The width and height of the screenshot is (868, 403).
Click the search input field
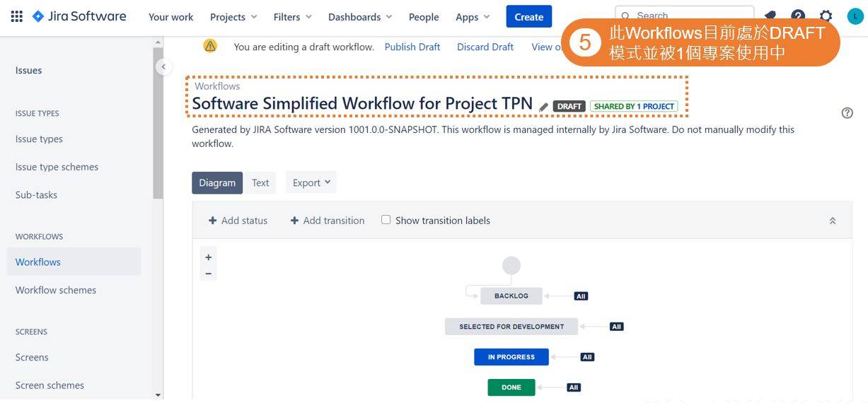684,15
